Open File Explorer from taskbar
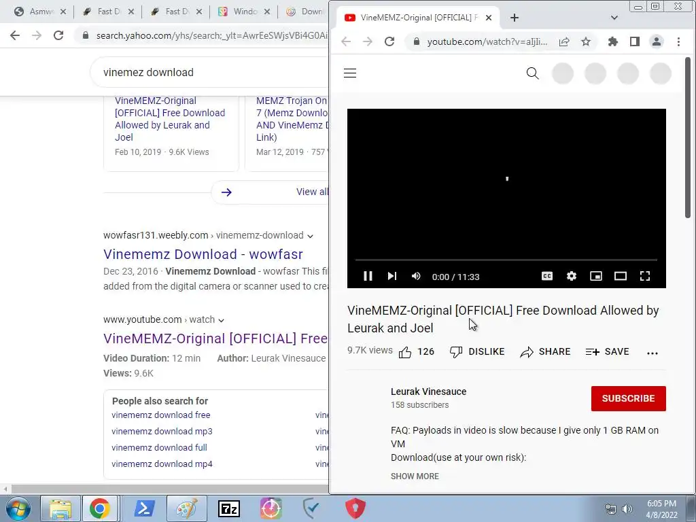 pyautogui.click(x=60, y=508)
